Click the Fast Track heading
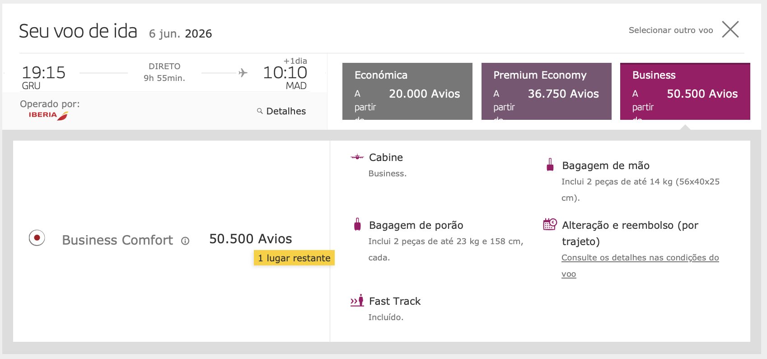Viewport: 767px width, 359px height. click(395, 301)
